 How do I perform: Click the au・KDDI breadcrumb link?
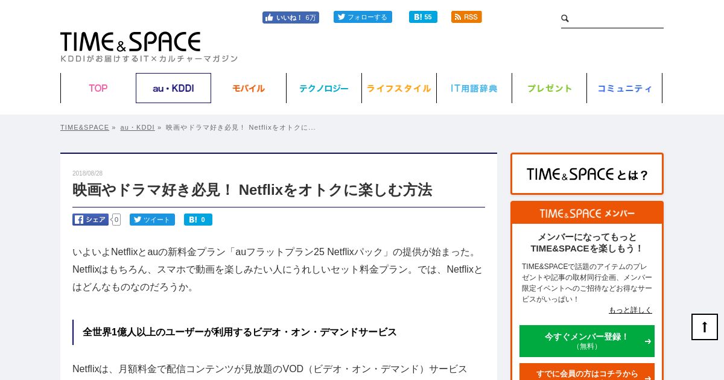[138, 127]
